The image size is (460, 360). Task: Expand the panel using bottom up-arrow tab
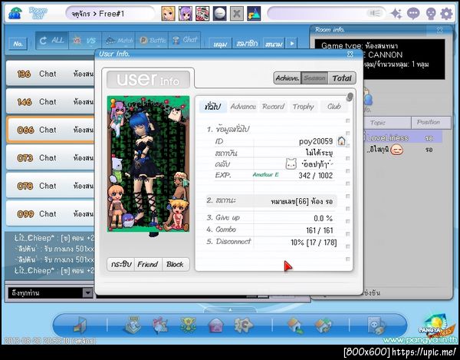pyautogui.click(x=230, y=310)
